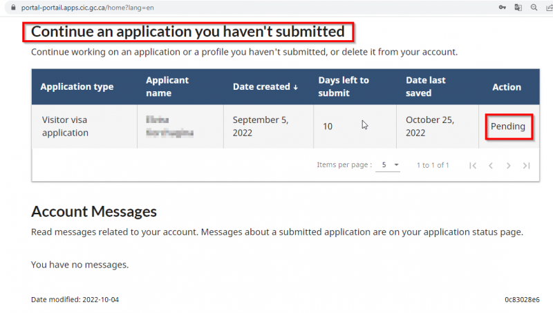
Task: Click the zoom magnifier icon
Action: (x=534, y=7)
